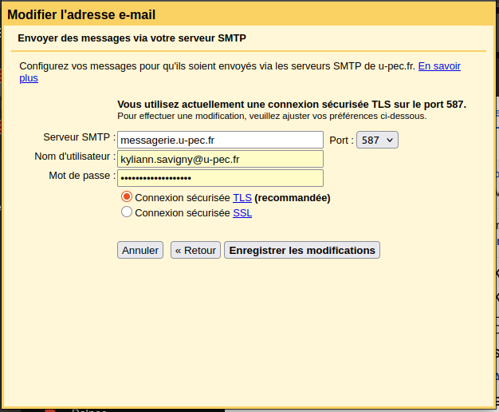The image size is (499, 412).
Task: Click Enregistrer les modifications
Action: 302,250
